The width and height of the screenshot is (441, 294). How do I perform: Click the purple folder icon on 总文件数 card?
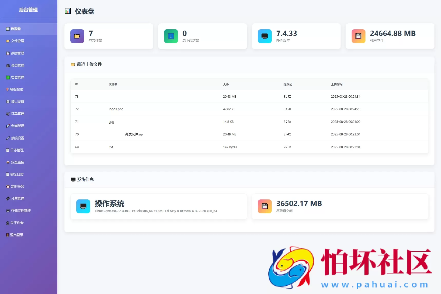click(77, 36)
